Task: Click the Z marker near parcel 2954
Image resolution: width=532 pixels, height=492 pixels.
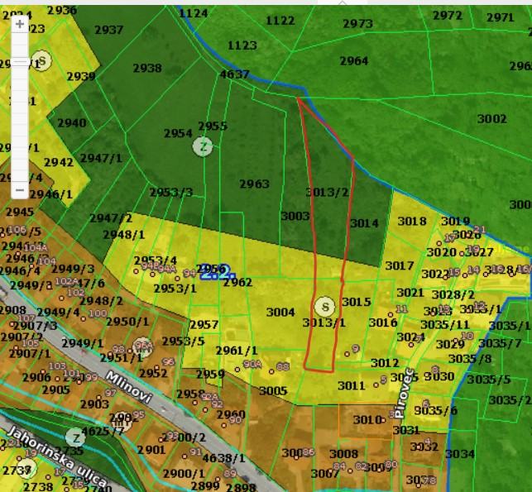Action: [x=203, y=147]
